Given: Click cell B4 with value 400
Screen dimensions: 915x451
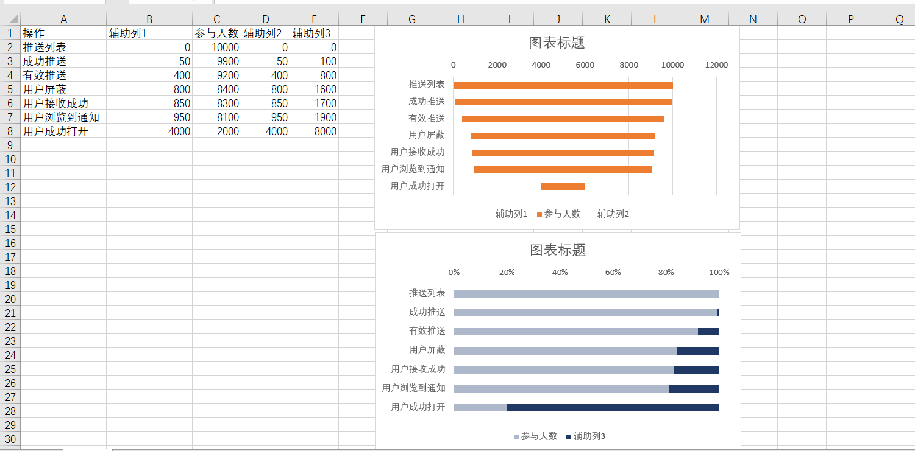Looking at the screenshot, I should click(149, 75).
